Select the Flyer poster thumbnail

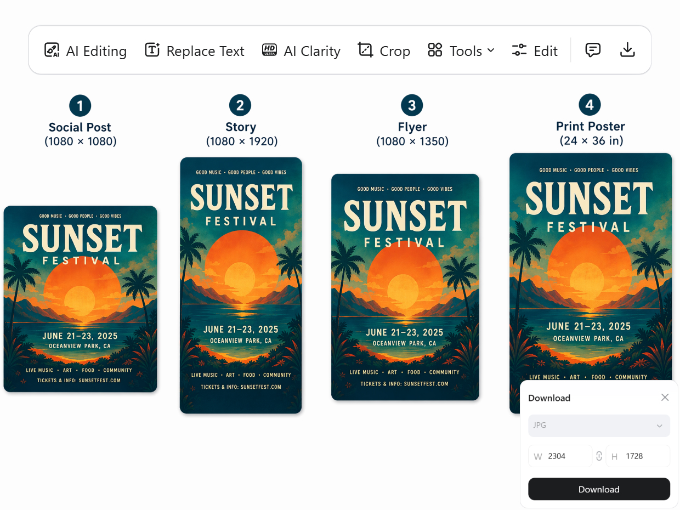click(405, 287)
